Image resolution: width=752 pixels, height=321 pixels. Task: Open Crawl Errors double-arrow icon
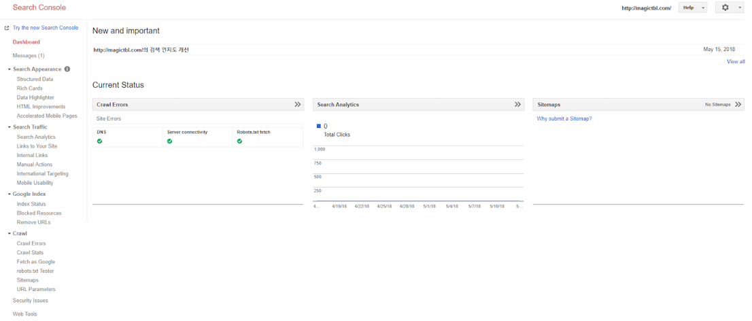click(297, 104)
